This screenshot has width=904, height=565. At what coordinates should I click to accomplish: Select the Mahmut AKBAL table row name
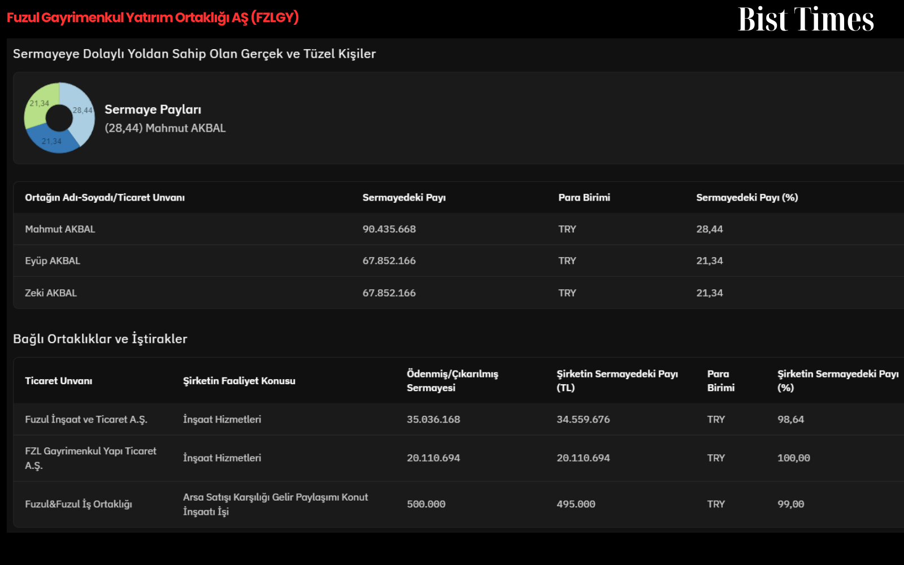click(x=60, y=229)
